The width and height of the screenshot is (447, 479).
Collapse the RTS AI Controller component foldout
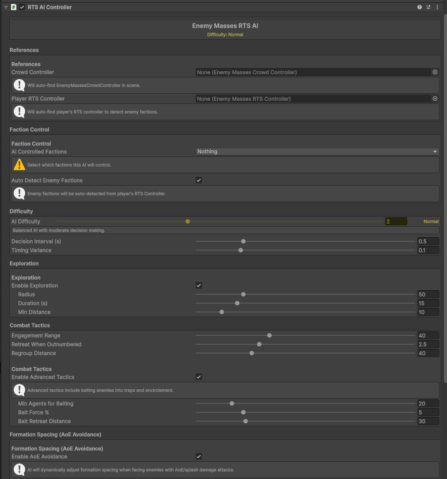point(6,7)
